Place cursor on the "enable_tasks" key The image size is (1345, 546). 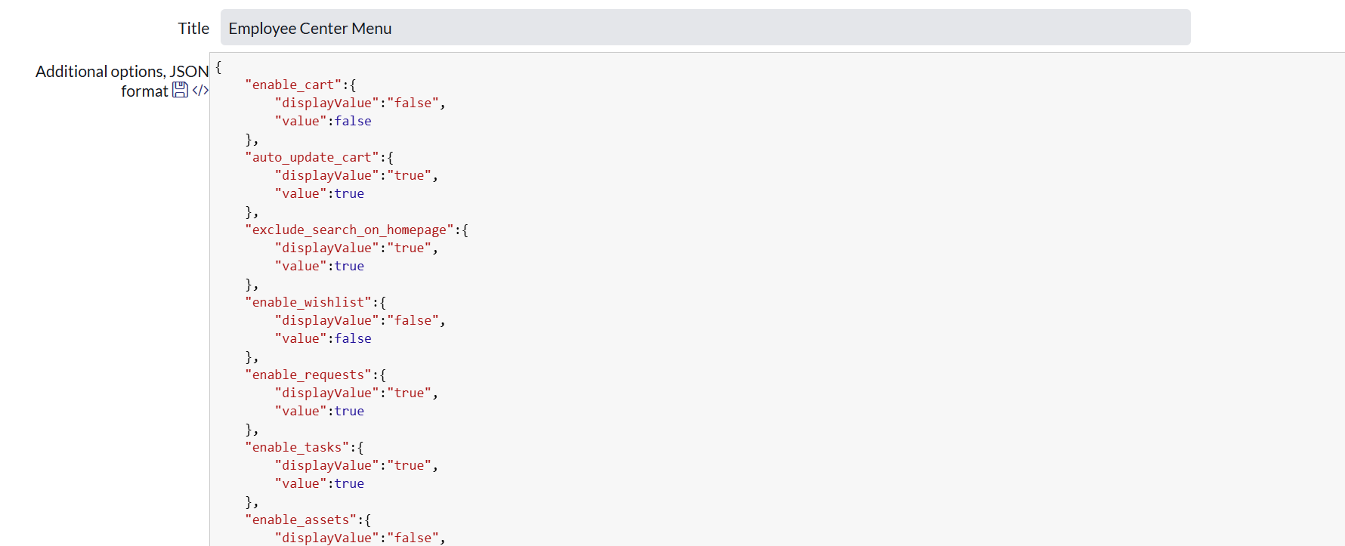coord(297,447)
